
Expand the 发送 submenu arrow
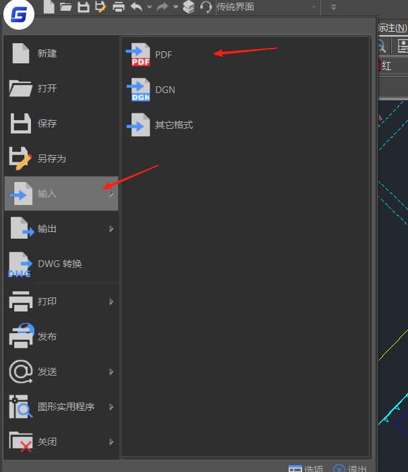pyautogui.click(x=111, y=372)
